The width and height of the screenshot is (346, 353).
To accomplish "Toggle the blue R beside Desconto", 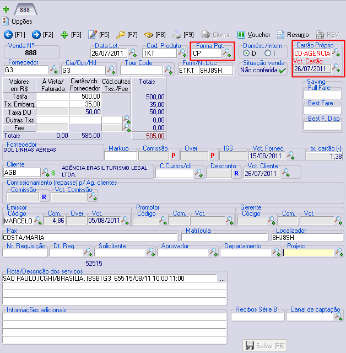I will tap(236, 173).
